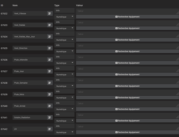Open subtype selector for Pluie_Annee
This screenshot has height=137, width=179.
(64, 109)
